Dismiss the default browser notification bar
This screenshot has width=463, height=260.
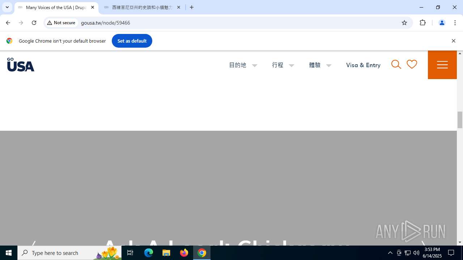453,41
